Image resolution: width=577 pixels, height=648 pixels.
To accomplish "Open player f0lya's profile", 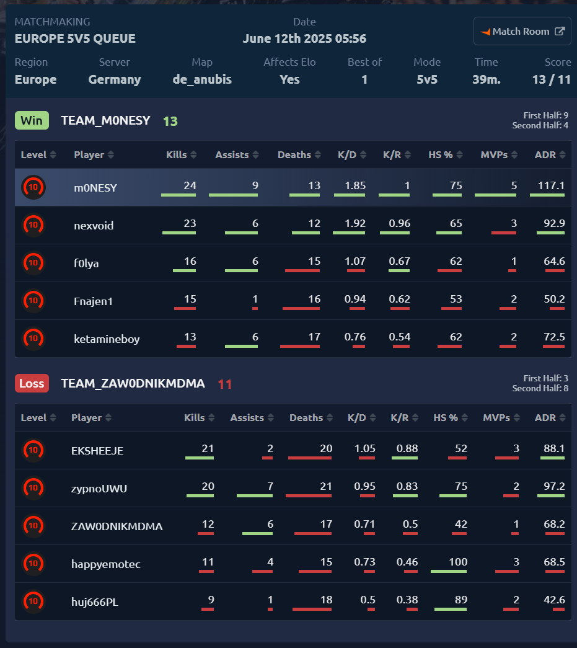I will click(x=86, y=264).
